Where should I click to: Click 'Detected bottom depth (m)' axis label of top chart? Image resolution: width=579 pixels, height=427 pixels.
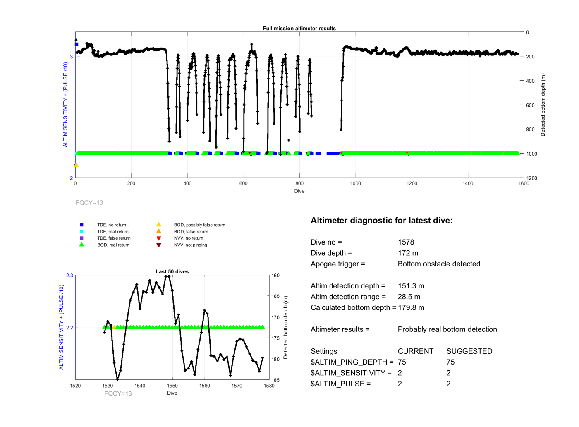click(x=543, y=105)
